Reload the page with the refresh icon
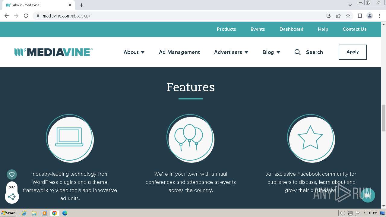 (26, 16)
